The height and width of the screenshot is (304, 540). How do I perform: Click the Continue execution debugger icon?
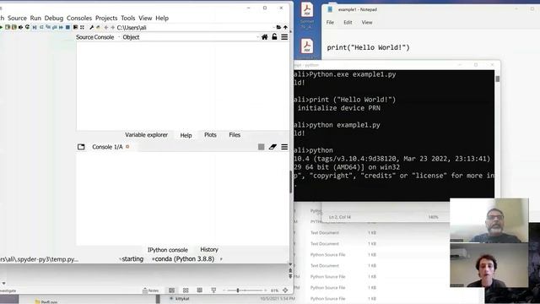(x=61, y=27)
